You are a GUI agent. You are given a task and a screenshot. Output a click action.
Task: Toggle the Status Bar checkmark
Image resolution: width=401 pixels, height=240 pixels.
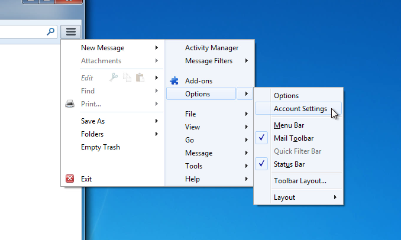[x=261, y=164]
